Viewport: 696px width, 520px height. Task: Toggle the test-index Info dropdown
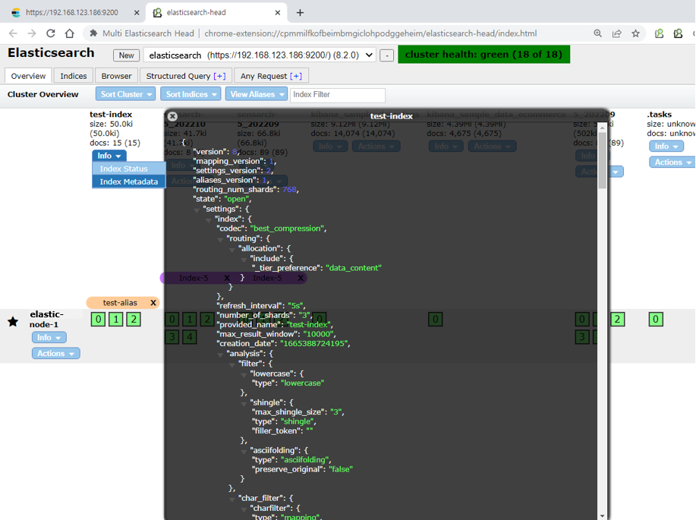(109, 156)
